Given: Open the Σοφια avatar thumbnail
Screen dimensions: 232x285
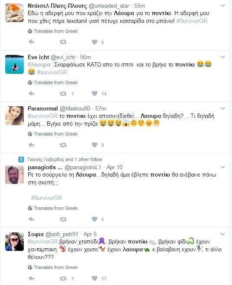Looking at the screenshot, I should [x=14, y=241].
